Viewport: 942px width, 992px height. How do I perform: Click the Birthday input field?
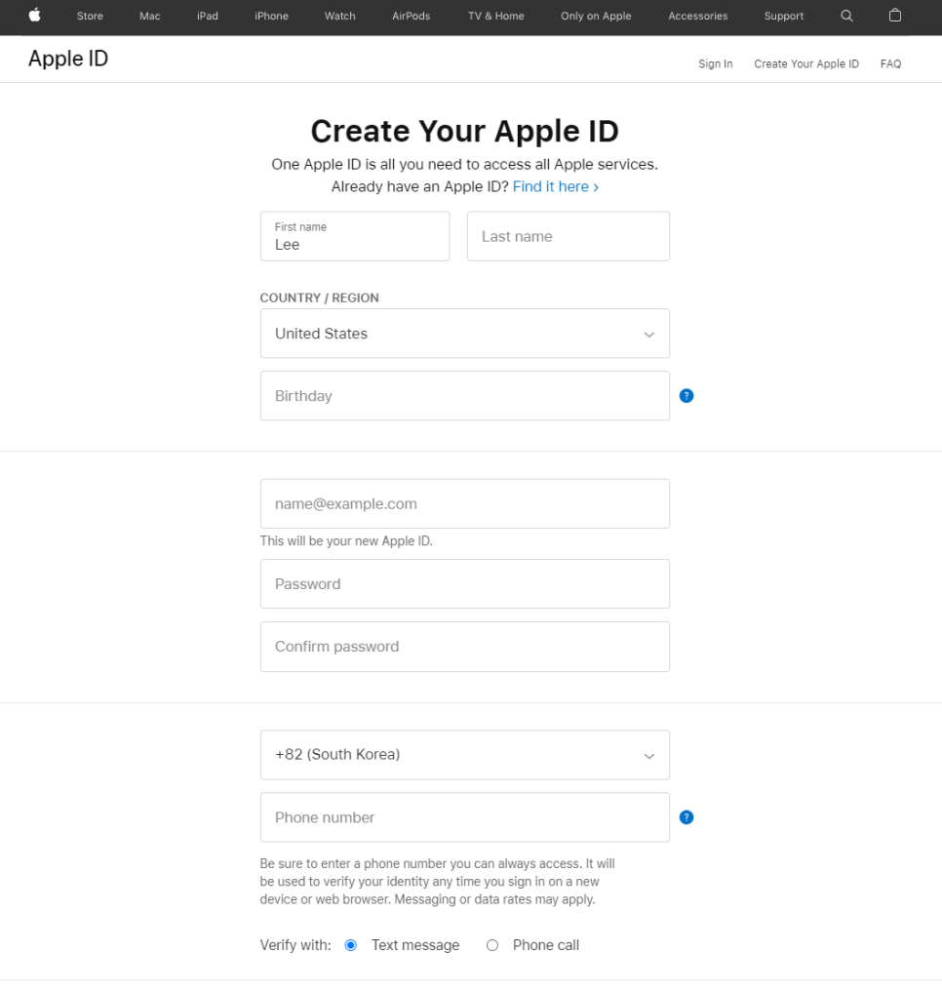(464, 396)
